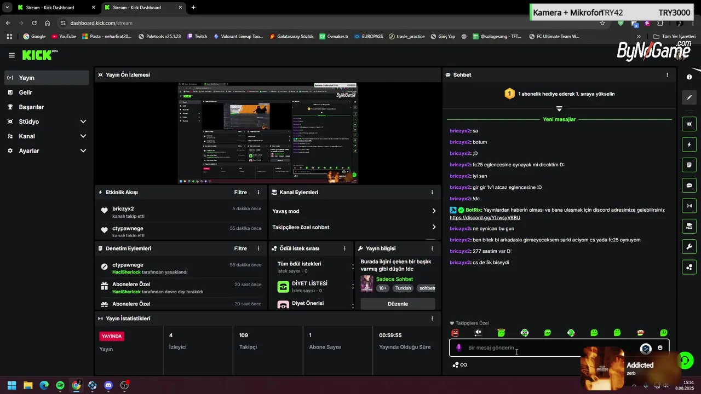
Task: Open a new Chrome tab
Action: coord(193,8)
